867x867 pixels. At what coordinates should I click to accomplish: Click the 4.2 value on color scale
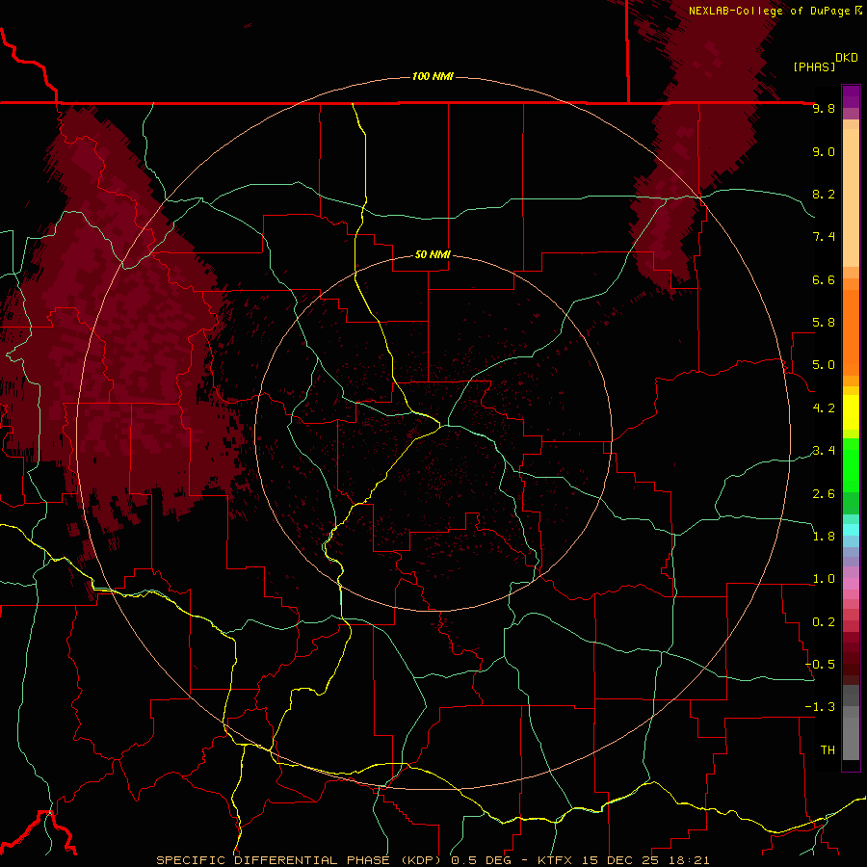point(824,408)
